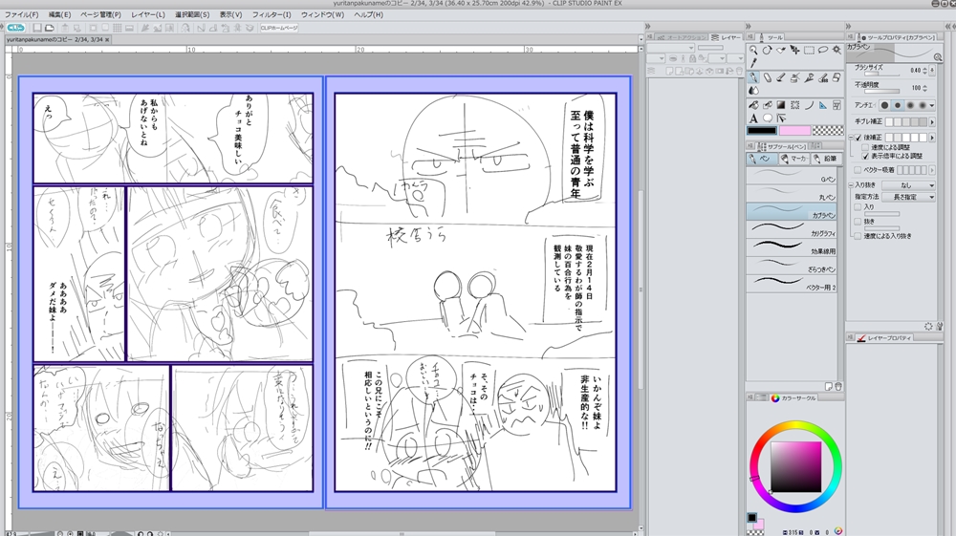Choose the カリグラフィ sub tool
956x536 pixels.
[792, 229]
